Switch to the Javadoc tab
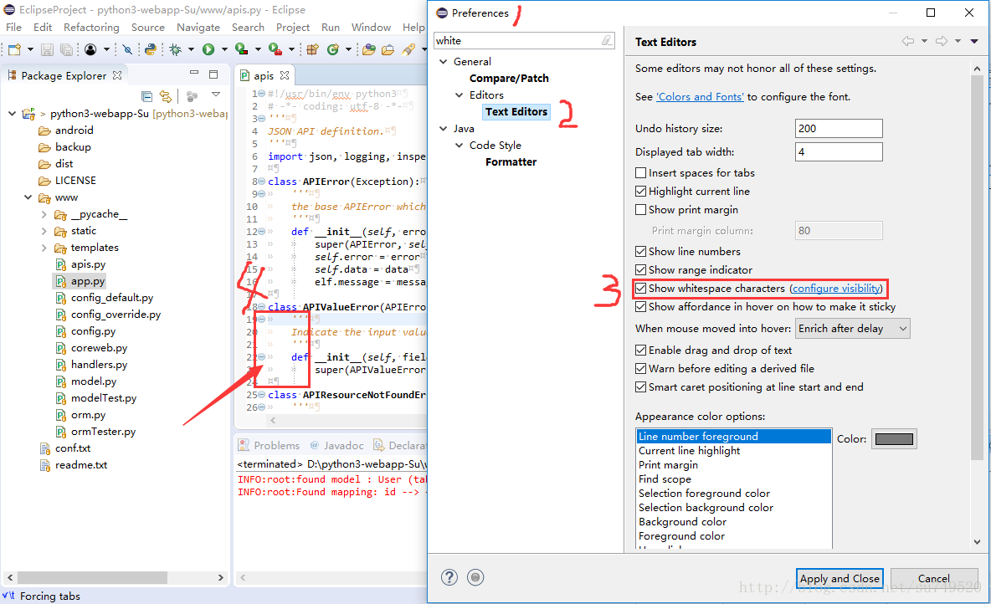 (336, 445)
